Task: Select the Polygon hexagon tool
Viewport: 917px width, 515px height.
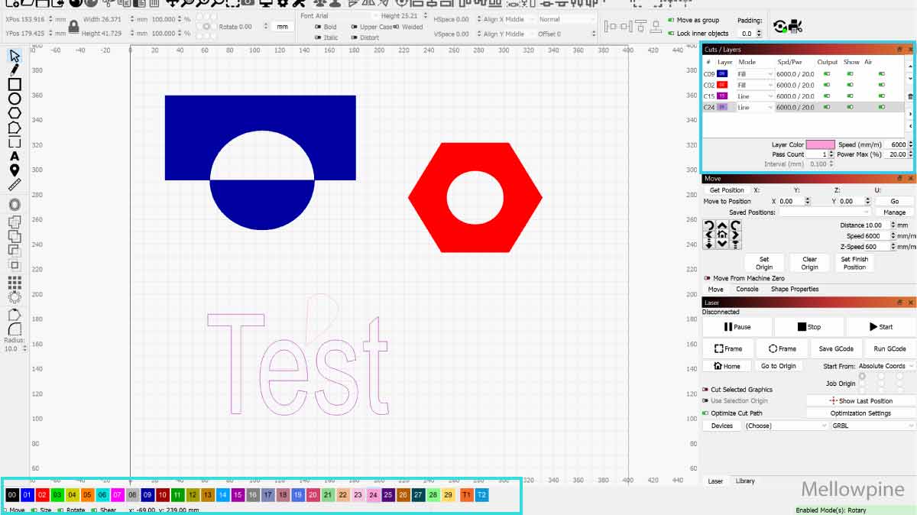Action: pyautogui.click(x=15, y=113)
